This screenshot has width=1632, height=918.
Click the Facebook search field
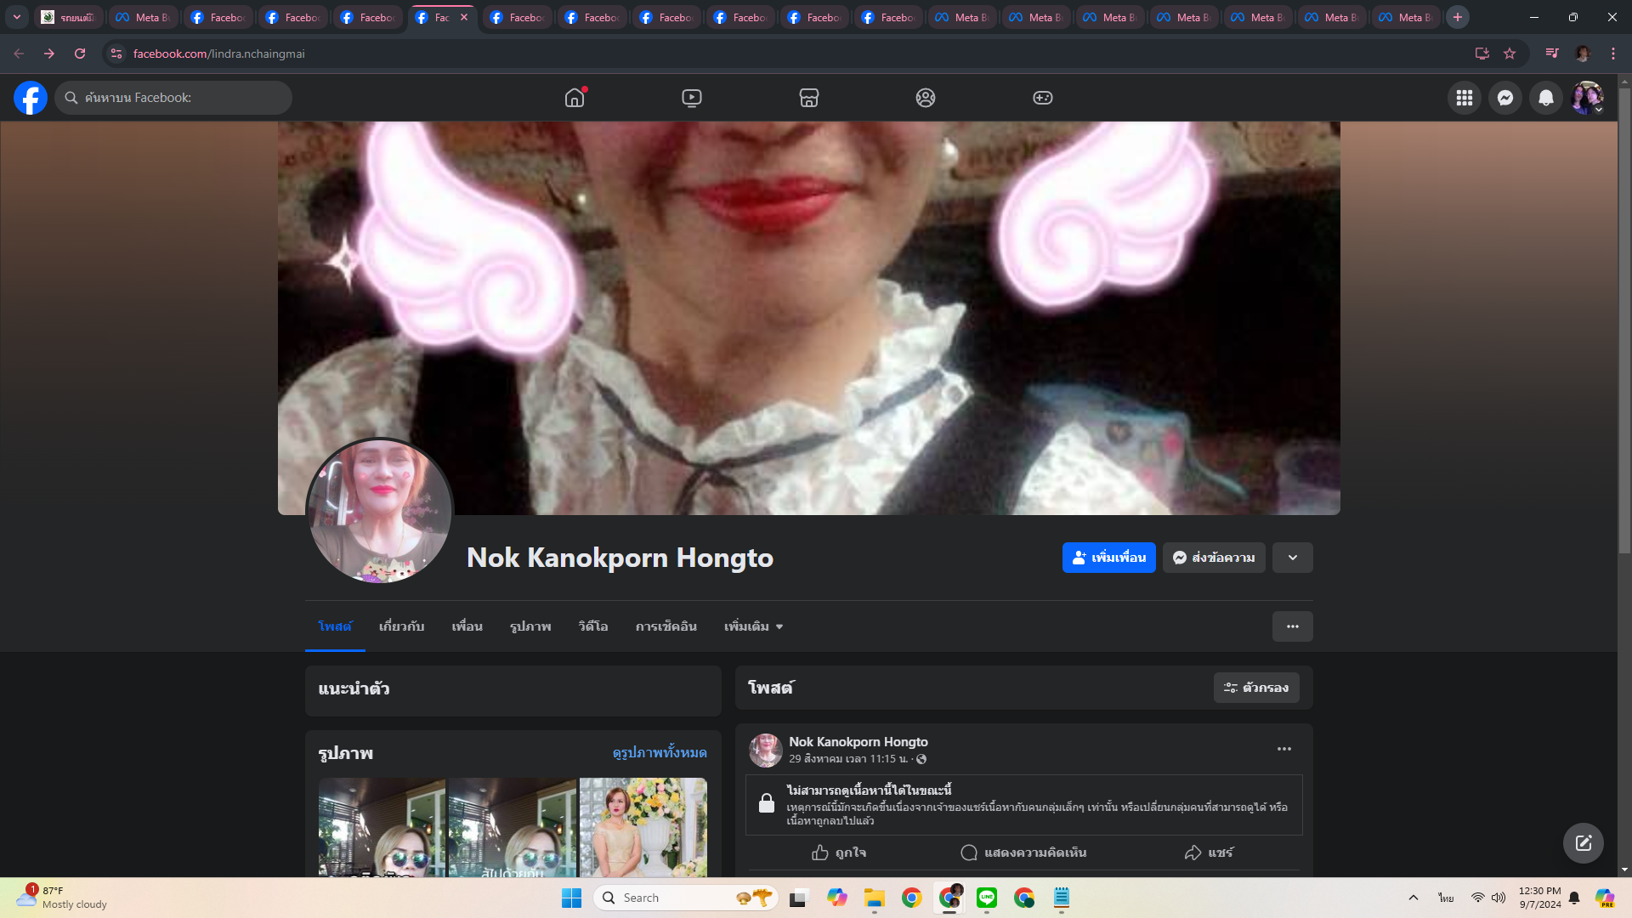(x=174, y=98)
